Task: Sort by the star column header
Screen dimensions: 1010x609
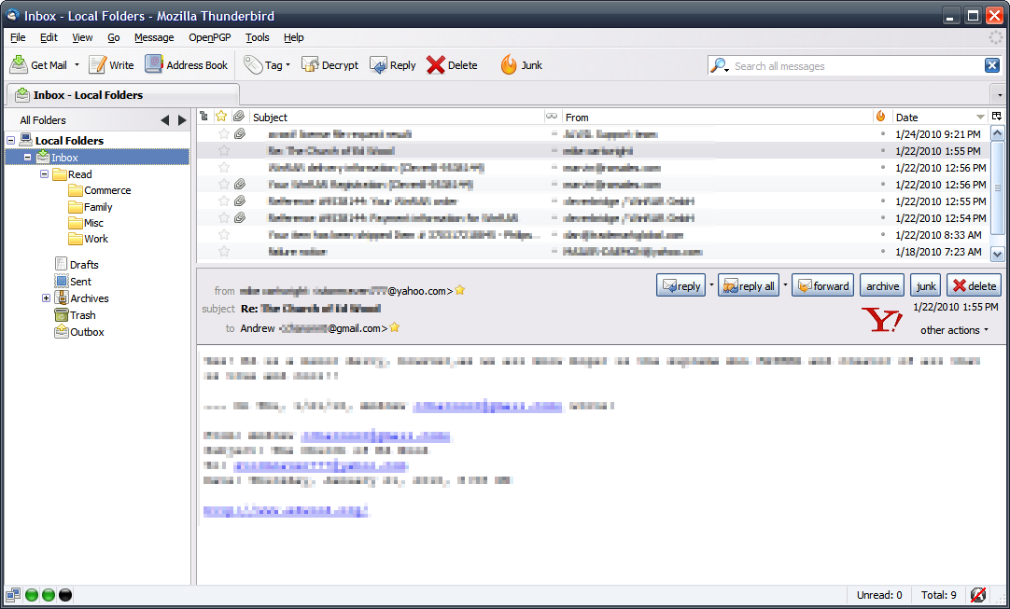Action: [221, 117]
